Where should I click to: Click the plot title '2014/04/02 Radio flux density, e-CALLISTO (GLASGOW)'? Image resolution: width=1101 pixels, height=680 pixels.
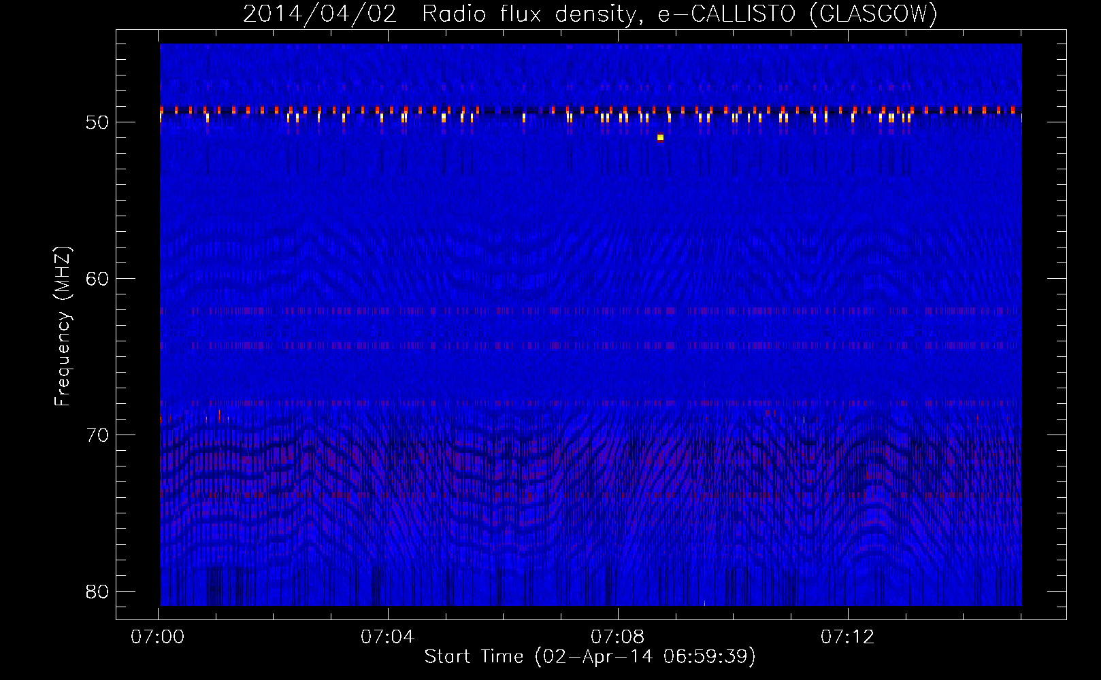[x=590, y=14]
